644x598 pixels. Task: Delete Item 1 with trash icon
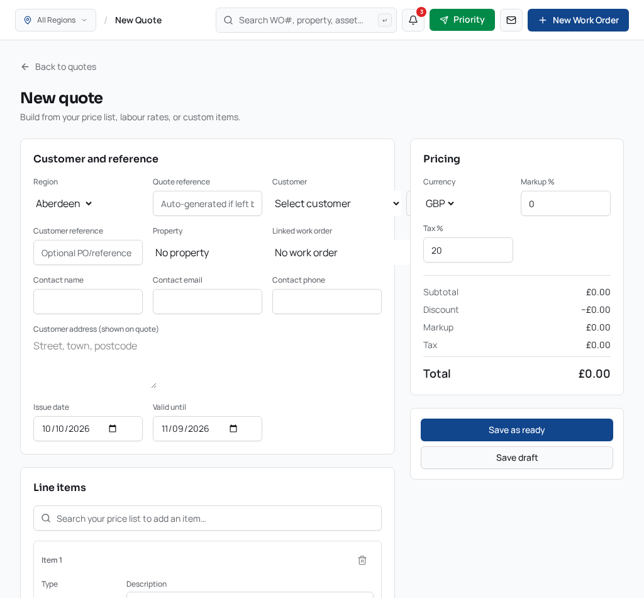(362, 560)
